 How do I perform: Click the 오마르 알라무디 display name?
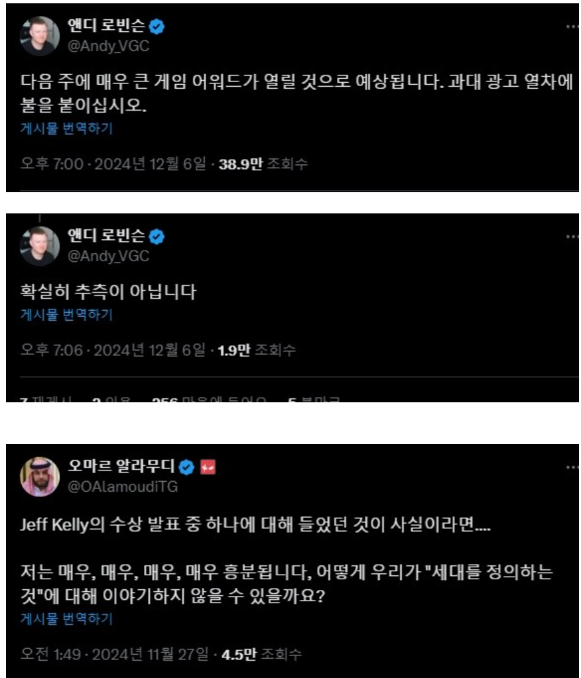[121, 466]
